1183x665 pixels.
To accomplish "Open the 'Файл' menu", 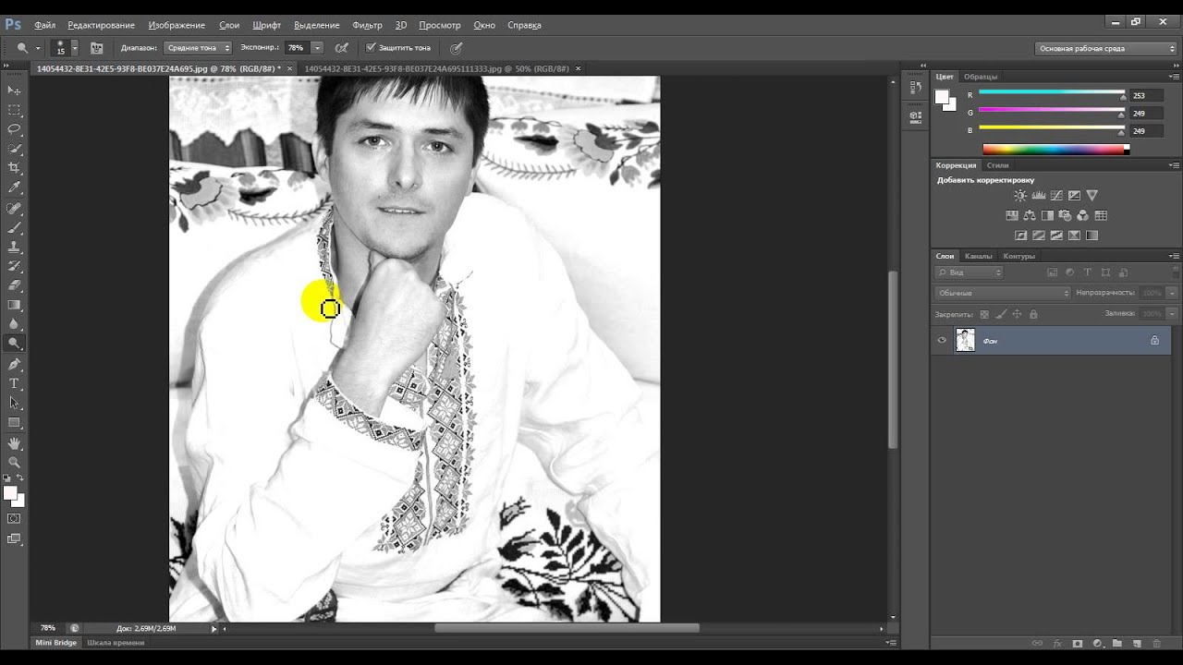I will click(x=44, y=25).
